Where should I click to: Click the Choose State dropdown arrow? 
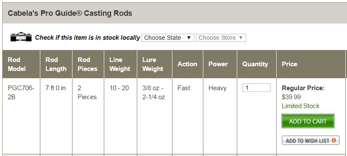tap(189, 38)
